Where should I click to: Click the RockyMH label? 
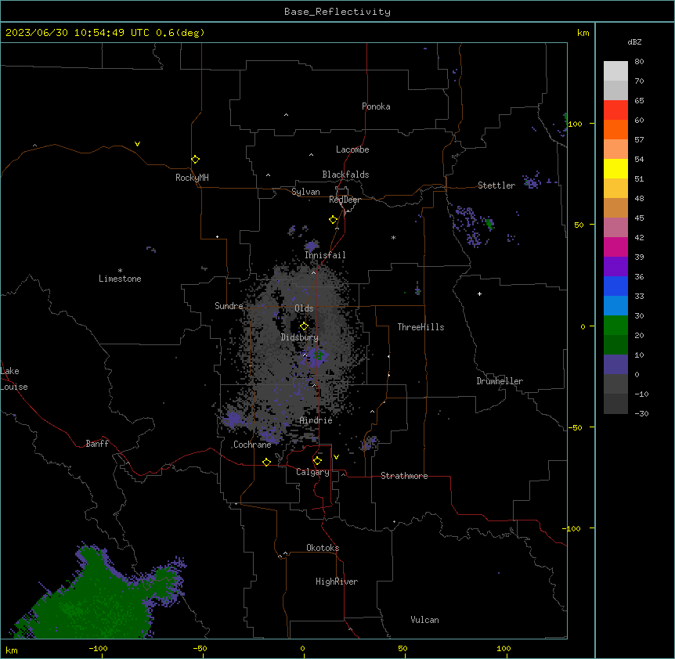(x=192, y=178)
